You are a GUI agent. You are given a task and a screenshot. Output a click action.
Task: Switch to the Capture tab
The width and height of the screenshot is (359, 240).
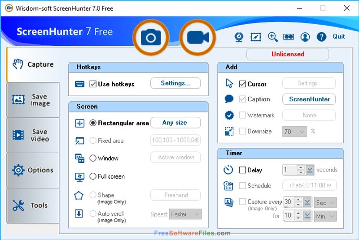point(33,64)
